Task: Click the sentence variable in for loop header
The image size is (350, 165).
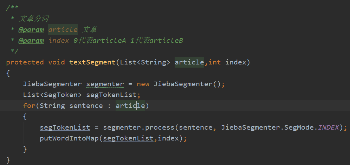Action: tap(86, 105)
